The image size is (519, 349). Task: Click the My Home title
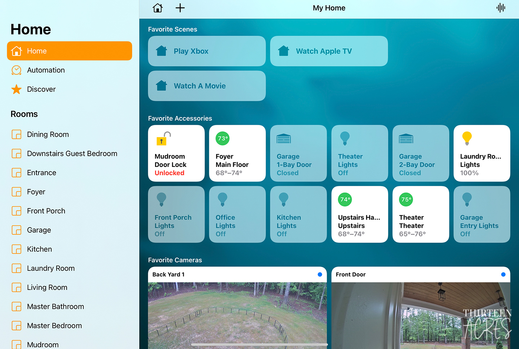(x=329, y=8)
